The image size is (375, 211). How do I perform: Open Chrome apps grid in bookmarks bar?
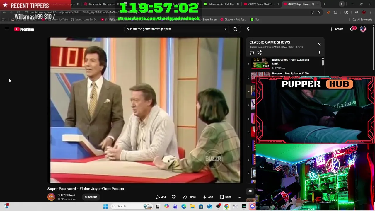(4, 20)
